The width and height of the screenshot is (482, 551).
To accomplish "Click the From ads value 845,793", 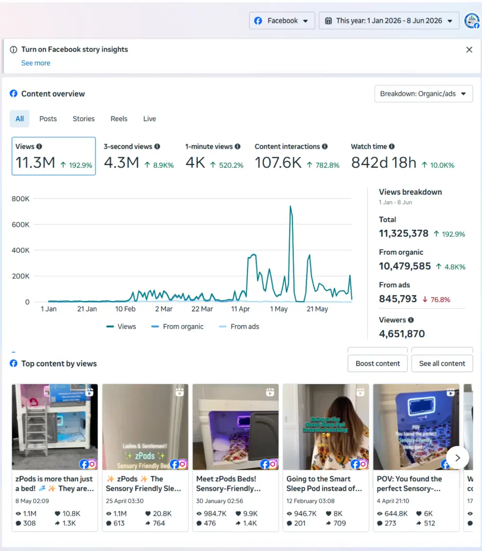I will (398, 299).
